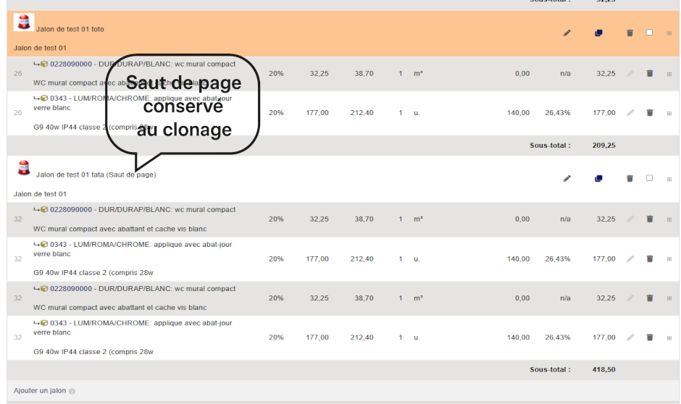681x404 pixels.
Task: Delete the 'Jalon de test 01 toto' milestone
Action: click(x=630, y=33)
